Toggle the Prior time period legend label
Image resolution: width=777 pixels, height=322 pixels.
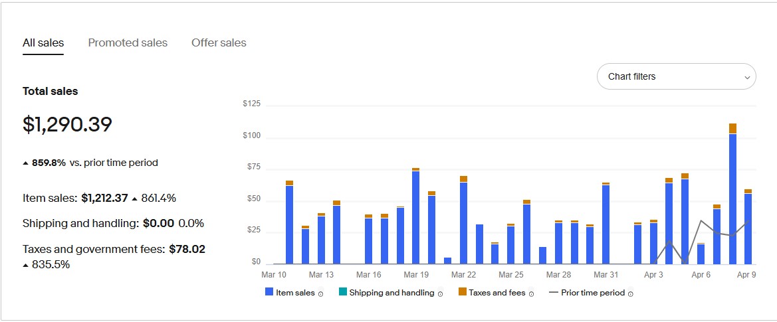coord(593,292)
